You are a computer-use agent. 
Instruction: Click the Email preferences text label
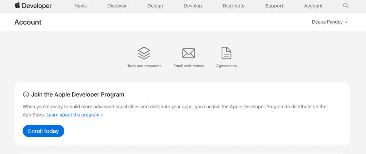(x=189, y=66)
